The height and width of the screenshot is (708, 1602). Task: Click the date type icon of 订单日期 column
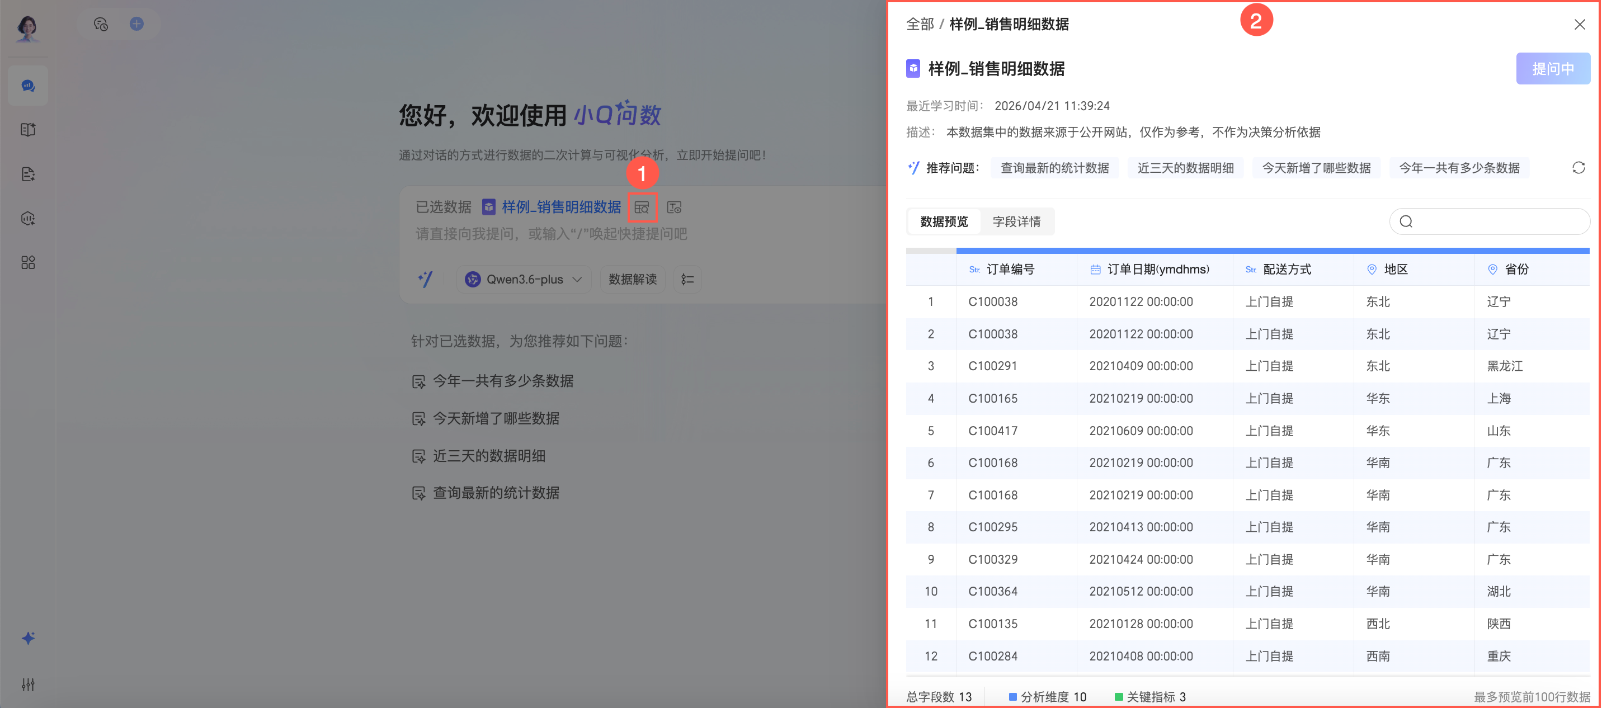coord(1095,269)
